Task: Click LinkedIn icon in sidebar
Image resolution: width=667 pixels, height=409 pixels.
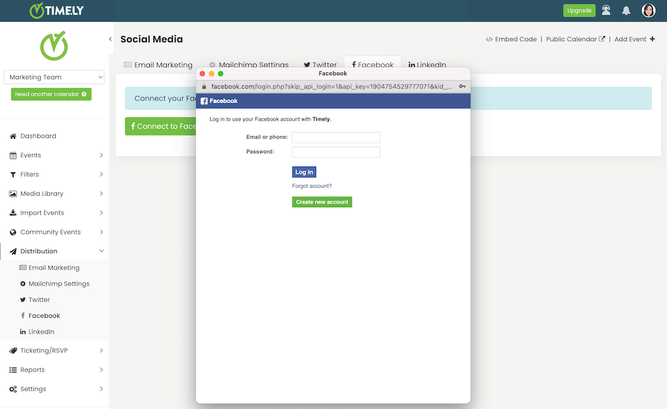Action: tap(23, 332)
